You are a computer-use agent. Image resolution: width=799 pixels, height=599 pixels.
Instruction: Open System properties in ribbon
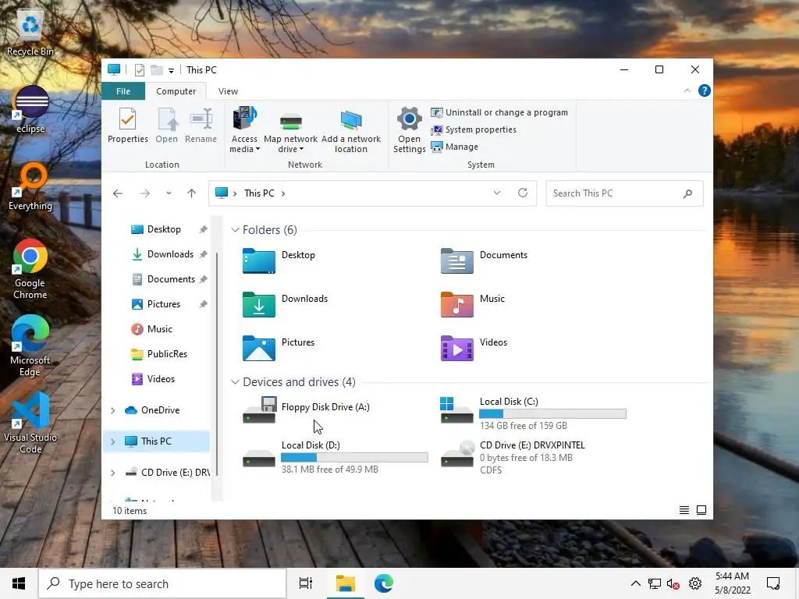coord(474,130)
